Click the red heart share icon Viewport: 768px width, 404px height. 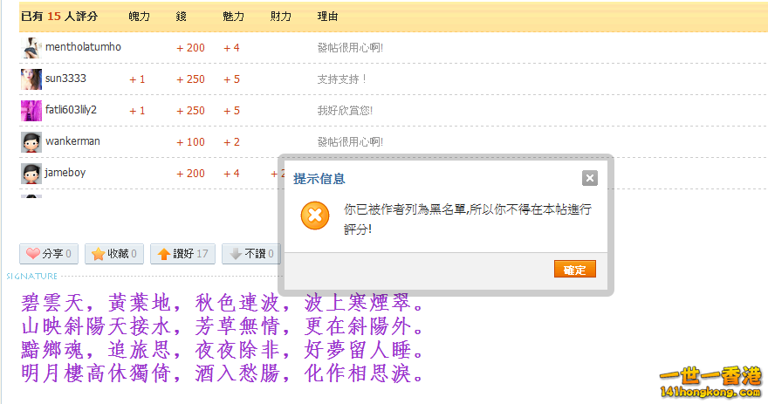pyautogui.click(x=33, y=254)
